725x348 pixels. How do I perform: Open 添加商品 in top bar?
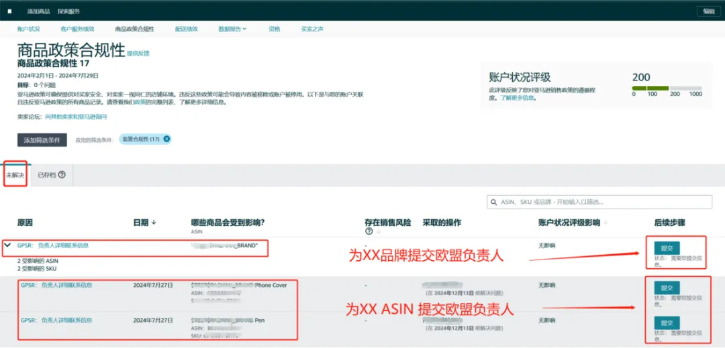(38, 11)
